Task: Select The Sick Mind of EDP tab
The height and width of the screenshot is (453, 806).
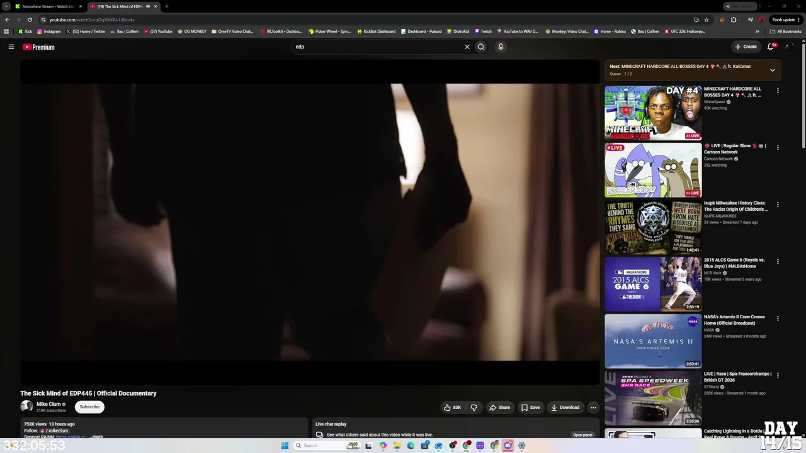Action: [x=123, y=6]
